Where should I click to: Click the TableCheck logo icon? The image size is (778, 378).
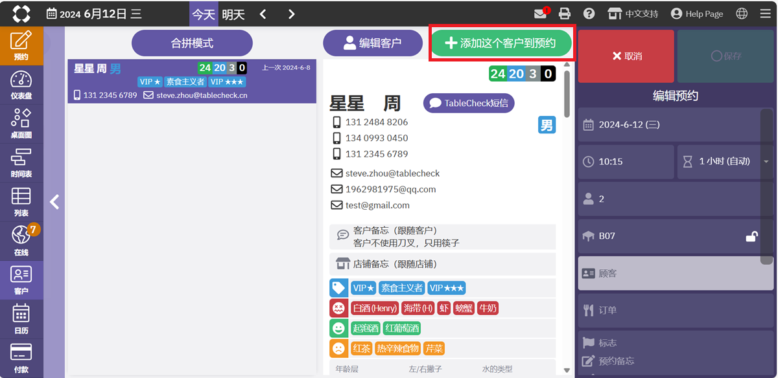[21, 14]
